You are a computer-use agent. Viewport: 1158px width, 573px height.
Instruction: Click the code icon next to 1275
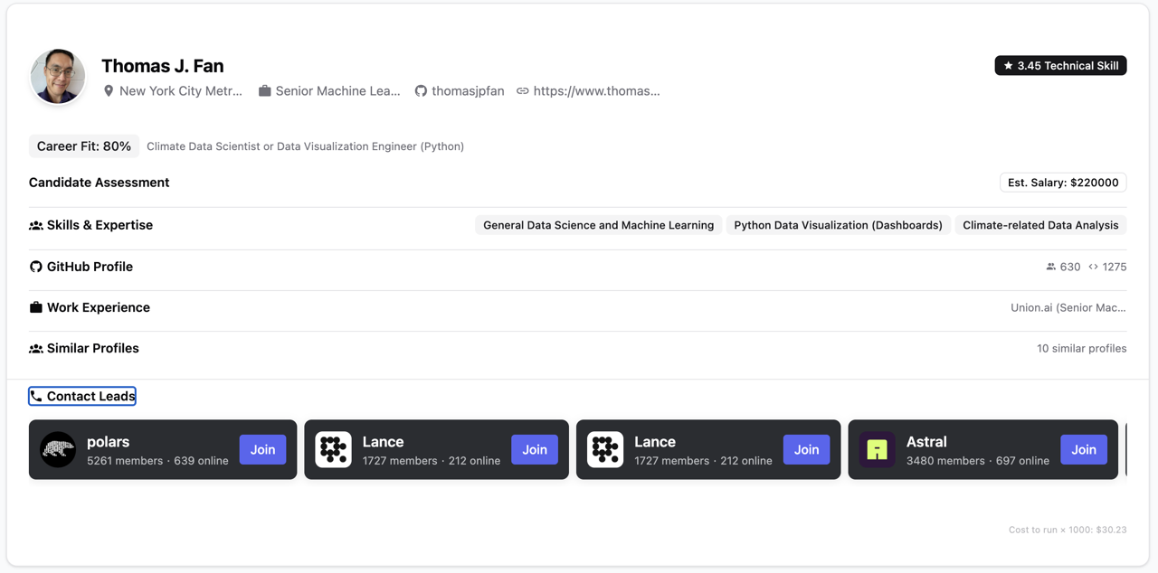coord(1093,267)
